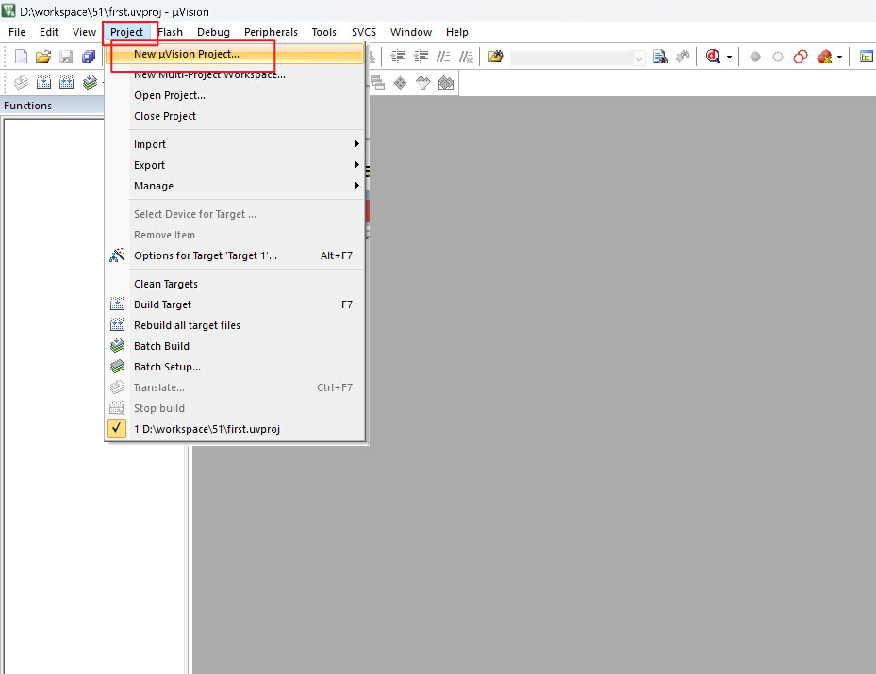Click the Pack Installer icon
This screenshot has height=674, width=876.
click(x=446, y=83)
